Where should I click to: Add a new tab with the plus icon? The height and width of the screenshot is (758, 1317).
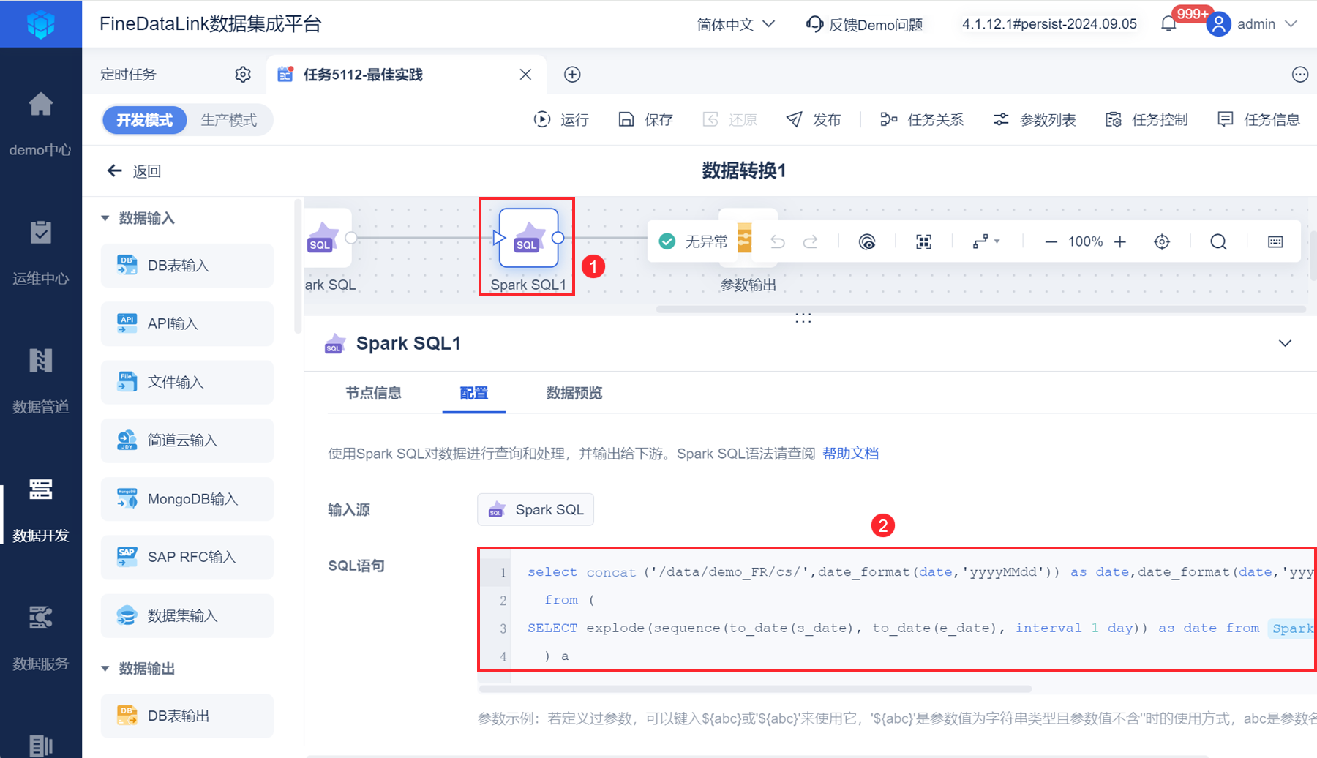[x=572, y=75]
